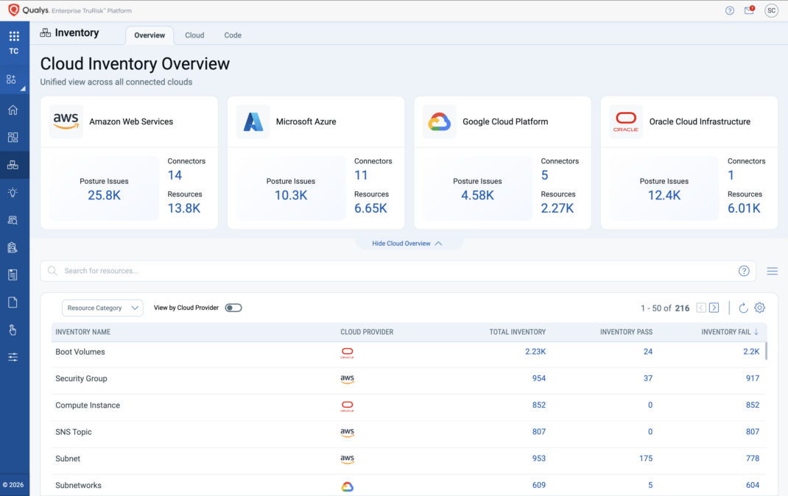Collapse via Hide Cloud Overview
The image size is (788, 496).
[x=407, y=244]
